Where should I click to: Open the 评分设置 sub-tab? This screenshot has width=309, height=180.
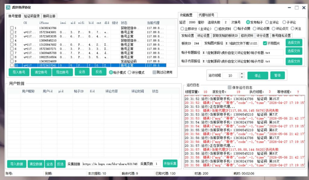tap(263, 36)
